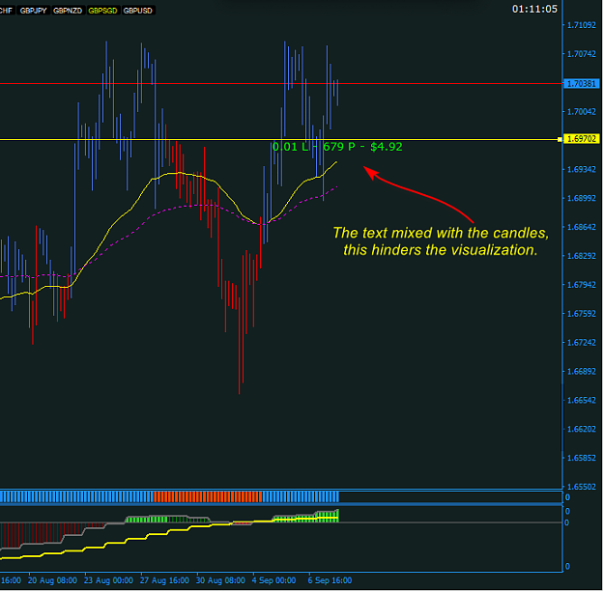The height and width of the screenshot is (592, 604).
Task: Click the 1.69342 price axis value
Action: [581, 170]
